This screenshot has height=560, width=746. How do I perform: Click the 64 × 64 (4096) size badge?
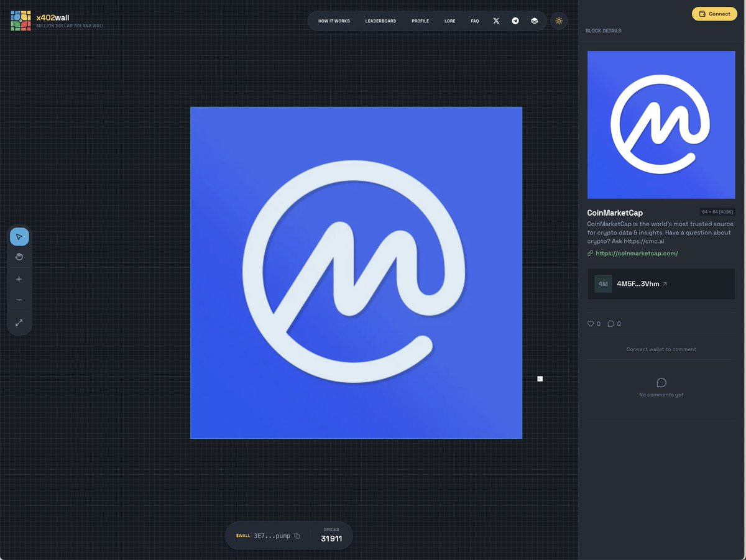[717, 212]
